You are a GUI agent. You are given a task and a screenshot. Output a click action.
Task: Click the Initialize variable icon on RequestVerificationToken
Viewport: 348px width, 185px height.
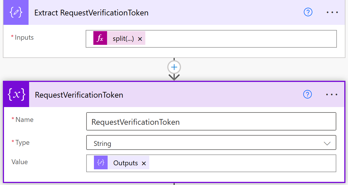pos(16,94)
